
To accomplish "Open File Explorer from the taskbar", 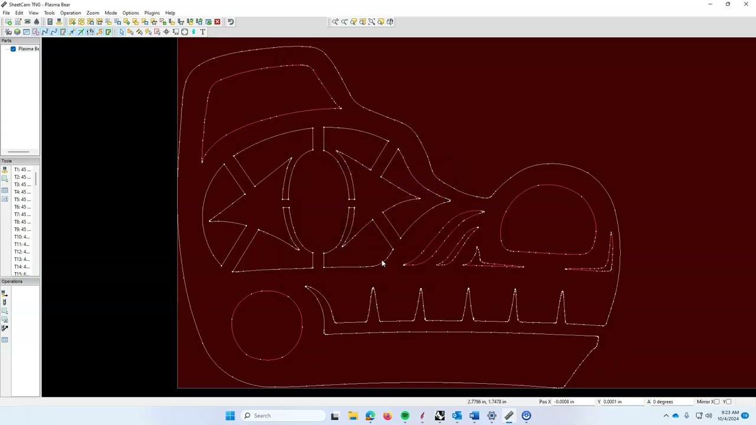I will pyautogui.click(x=353, y=416).
